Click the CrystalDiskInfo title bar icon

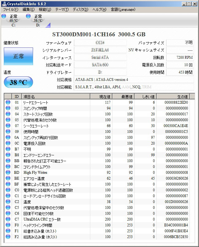coord(4,4)
